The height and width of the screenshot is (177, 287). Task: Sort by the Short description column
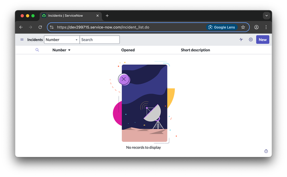pos(195,50)
